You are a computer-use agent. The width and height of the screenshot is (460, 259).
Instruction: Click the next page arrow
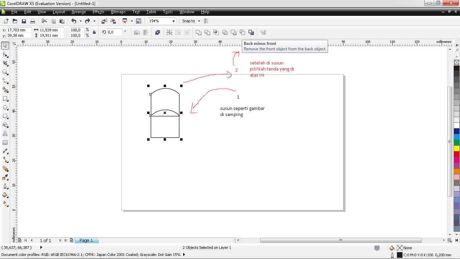pos(60,240)
